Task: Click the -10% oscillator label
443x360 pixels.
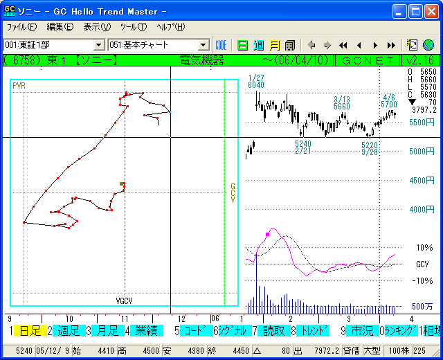Action: pyautogui.click(x=422, y=281)
